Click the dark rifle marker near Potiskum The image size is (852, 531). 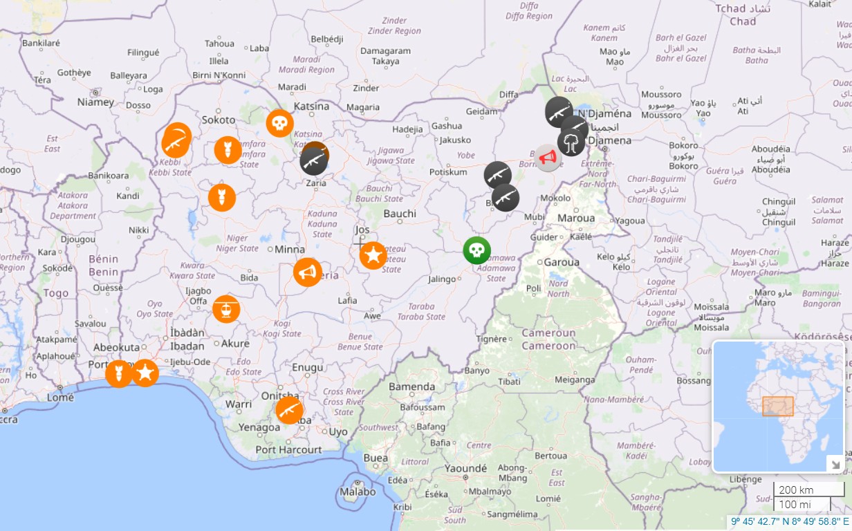point(497,175)
